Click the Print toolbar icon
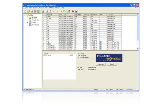The image size is (163, 106). coord(47,11)
